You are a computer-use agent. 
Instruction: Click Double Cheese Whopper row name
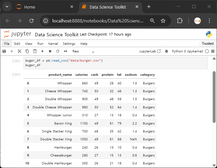tap(52, 107)
